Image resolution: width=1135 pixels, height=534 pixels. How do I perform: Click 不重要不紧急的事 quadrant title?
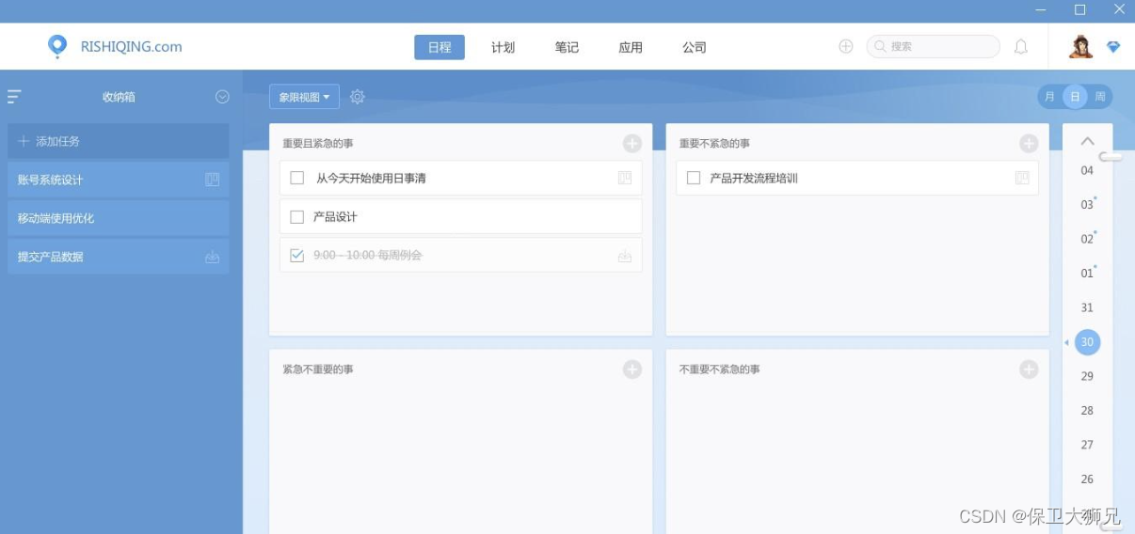(720, 369)
